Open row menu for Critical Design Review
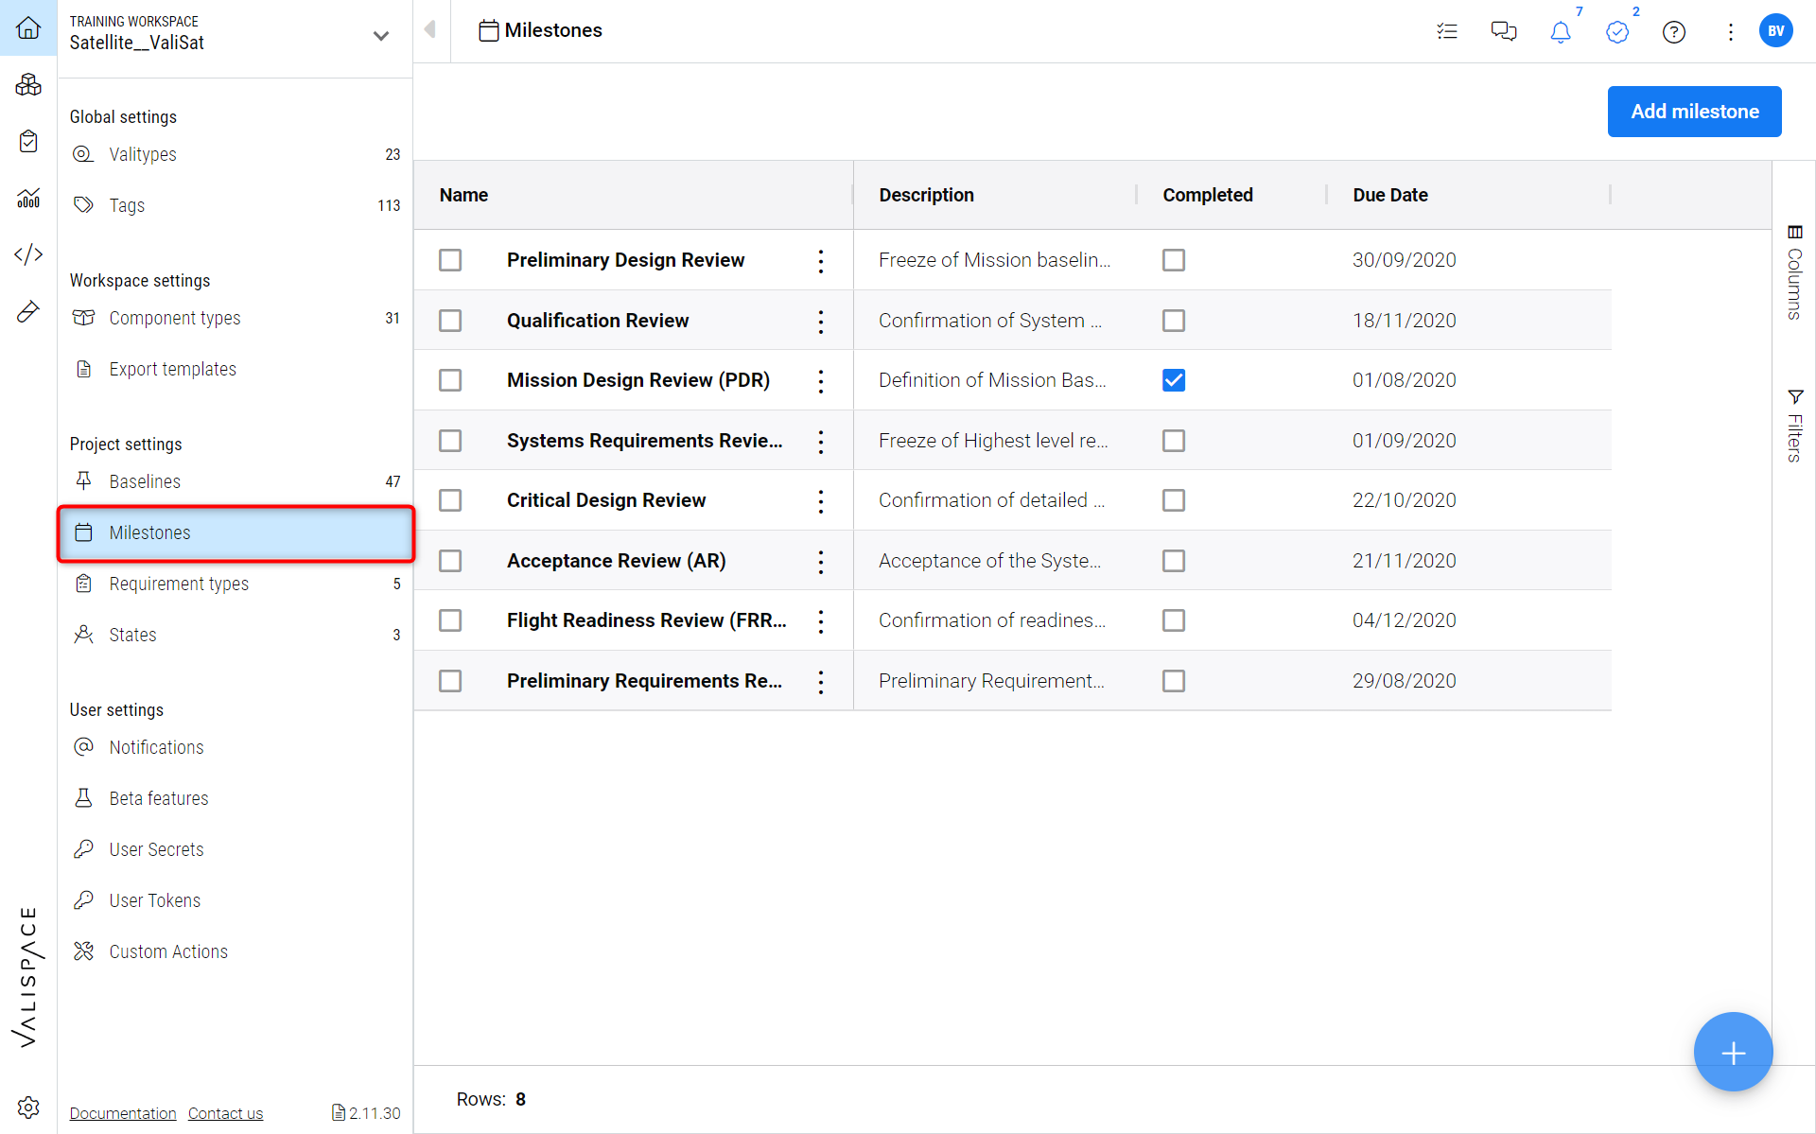This screenshot has width=1816, height=1134. [821, 501]
